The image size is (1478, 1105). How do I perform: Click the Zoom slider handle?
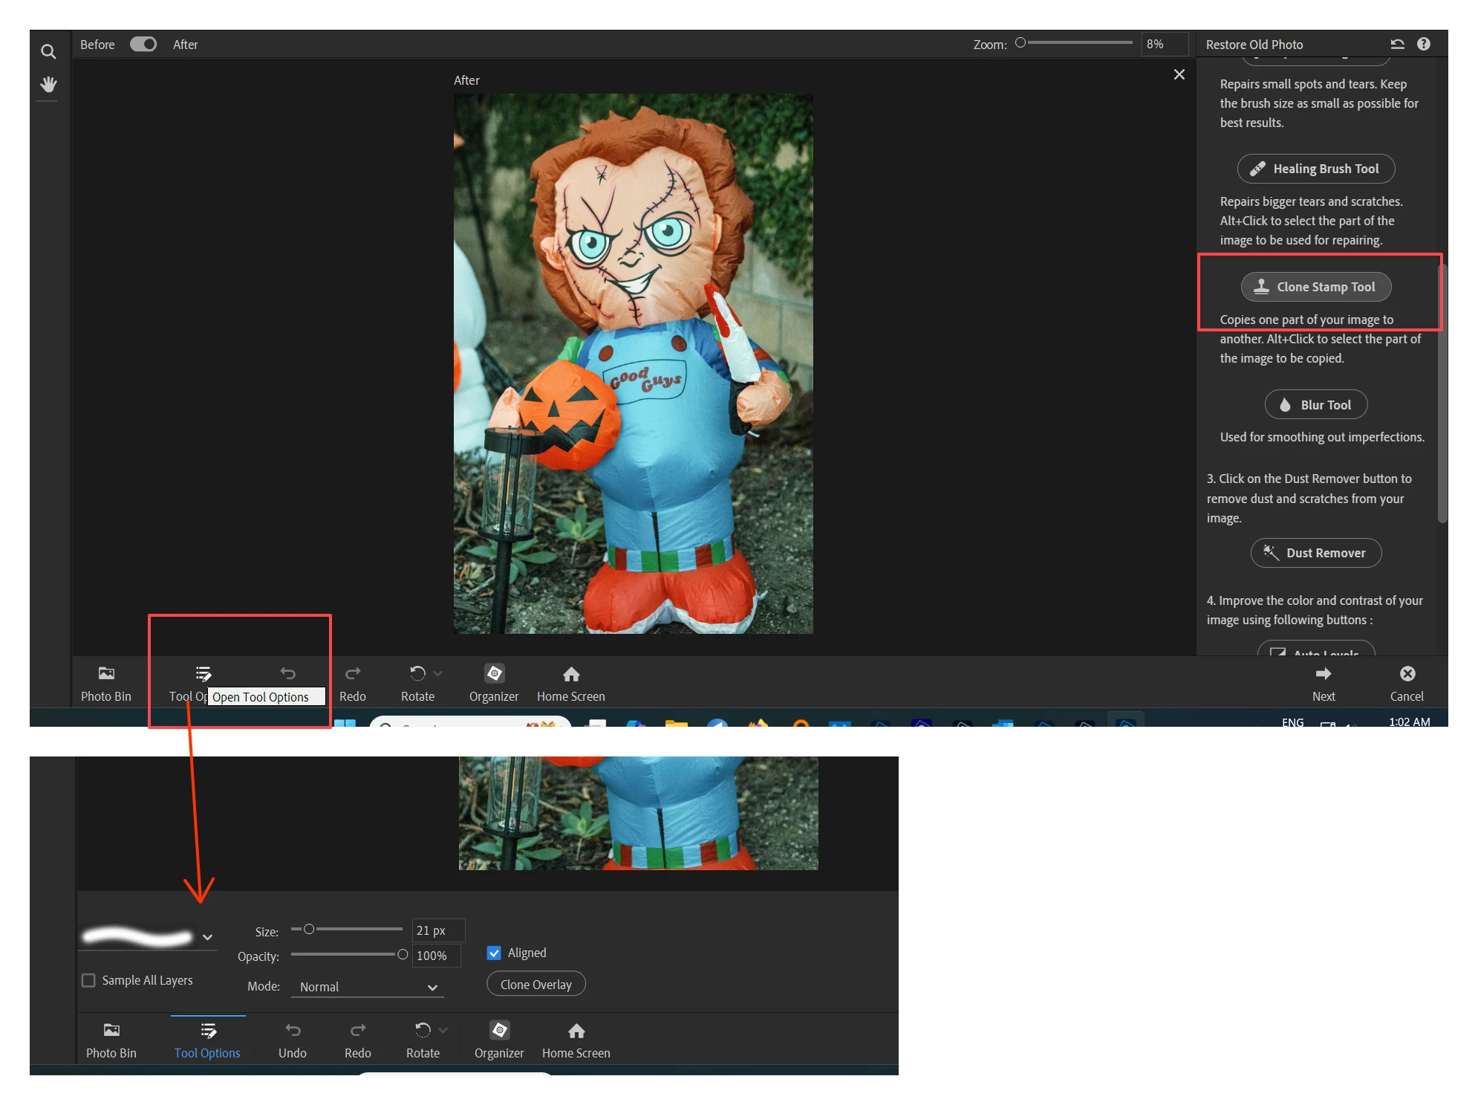[1020, 43]
